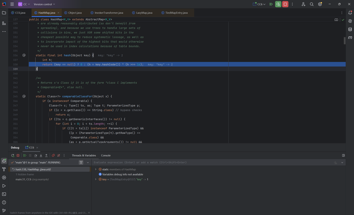The height and width of the screenshot is (215, 354).
Task: Switch to LazyMap.java tab
Action: pyautogui.click(x=142, y=13)
